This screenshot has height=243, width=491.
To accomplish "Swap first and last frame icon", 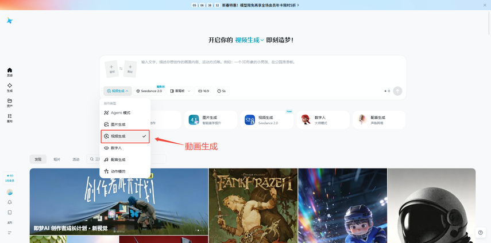I will (x=121, y=69).
